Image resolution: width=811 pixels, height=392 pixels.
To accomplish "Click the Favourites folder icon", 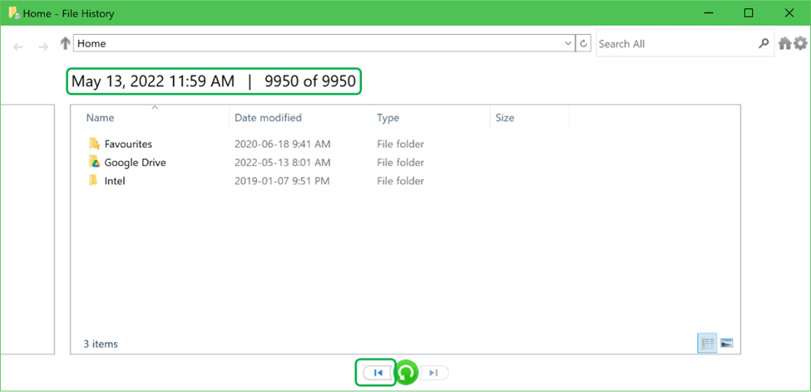I will [94, 144].
